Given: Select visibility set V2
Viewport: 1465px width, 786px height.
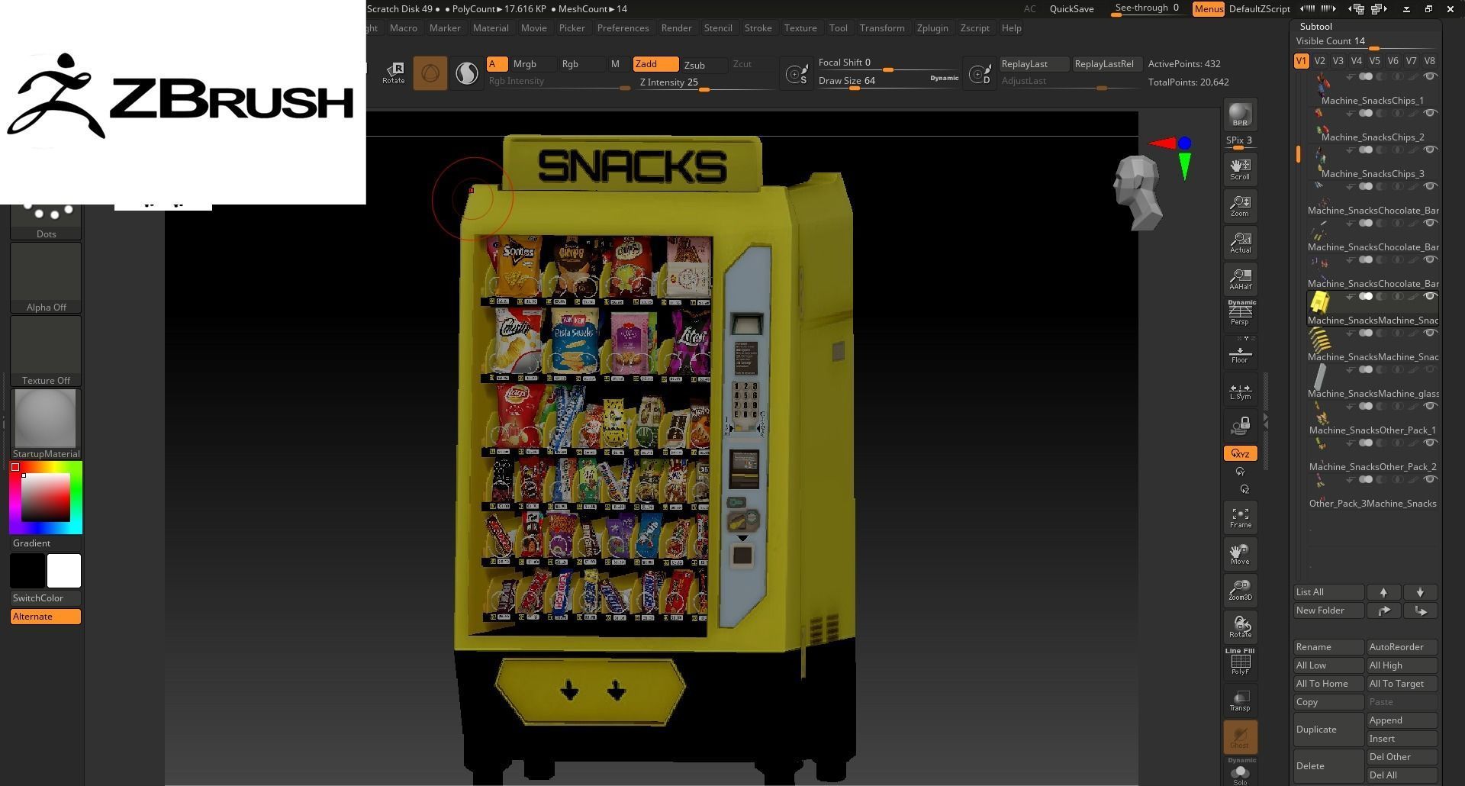Looking at the screenshot, I should coord(1319,61).
